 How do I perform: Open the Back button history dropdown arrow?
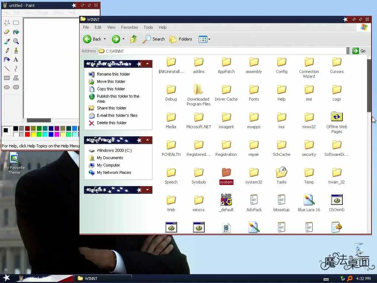[105, 39]
